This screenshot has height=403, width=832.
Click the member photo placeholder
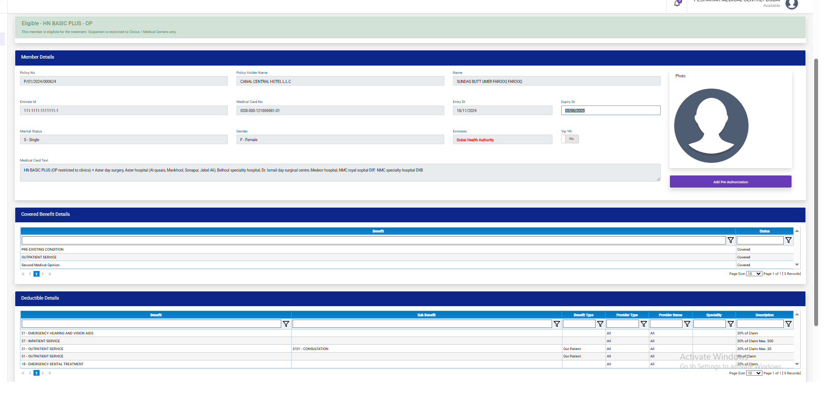point(711,126)
